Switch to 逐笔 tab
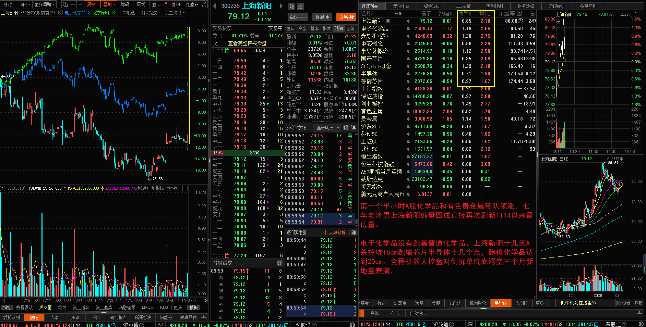The width and height of the screenshot is (646, 327). click(350, 28)
